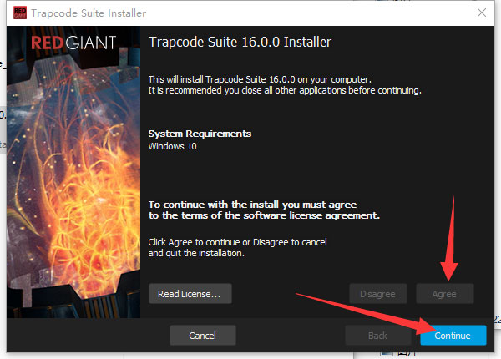Viewport: 501px width, 359px height.
Task: Click the Disagree button
Action: (378, 294)
